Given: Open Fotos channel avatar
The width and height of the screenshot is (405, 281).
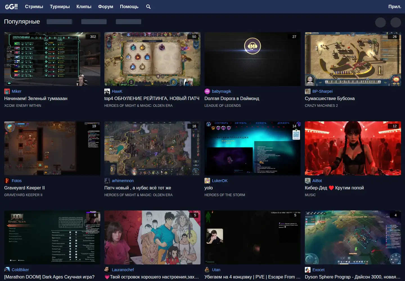Looking at the screenshot, I should coord(7,181).
